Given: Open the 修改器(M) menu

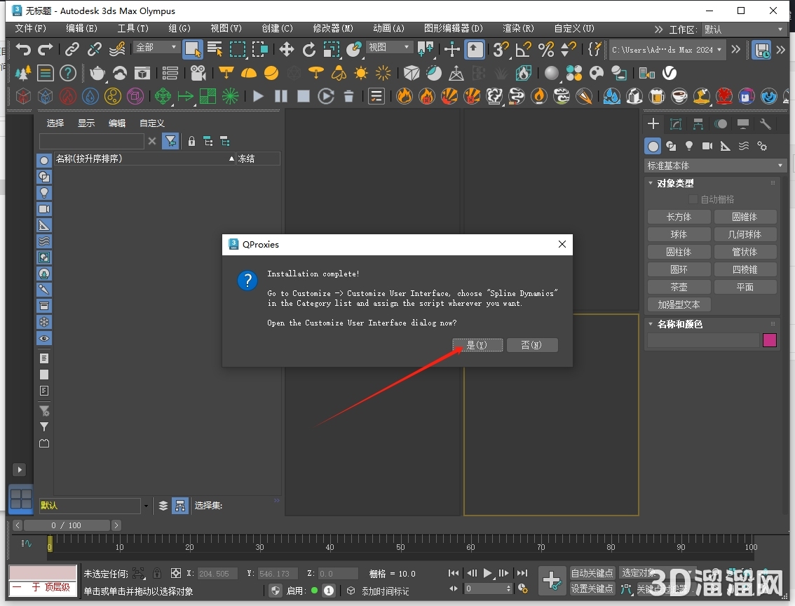Looking at the screenshot, I should click(x=332, y=28).
